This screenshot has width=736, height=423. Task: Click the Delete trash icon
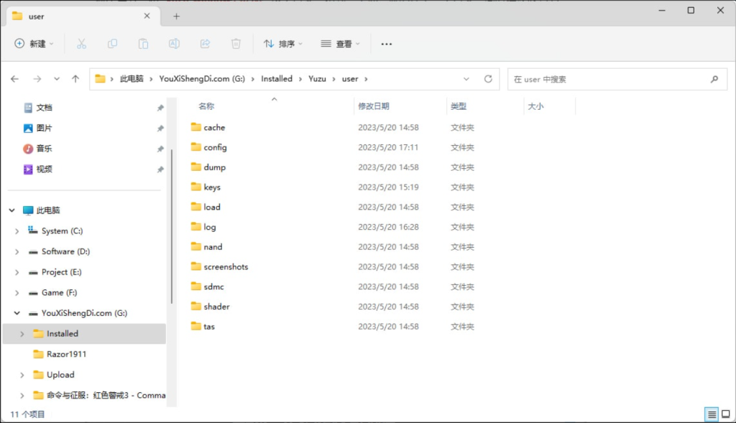(236, 44)
